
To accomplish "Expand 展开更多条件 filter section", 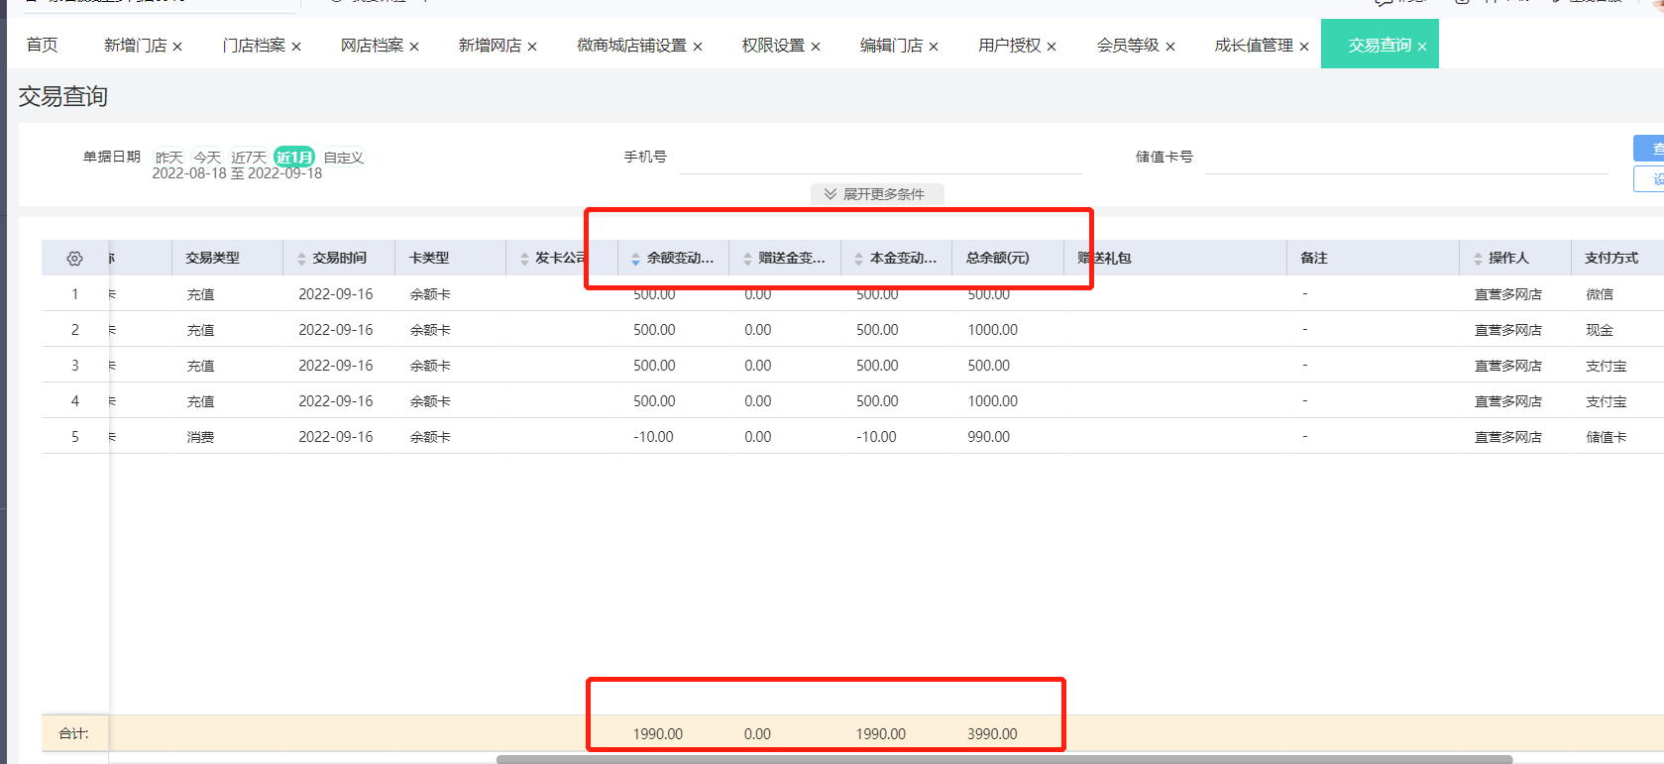I will [x=876, y=194].
